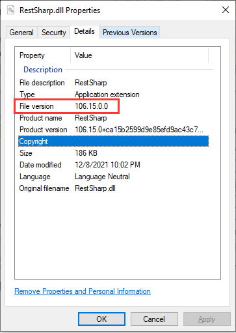Dismiss dialog with the Cancel button

pos(154,319)
